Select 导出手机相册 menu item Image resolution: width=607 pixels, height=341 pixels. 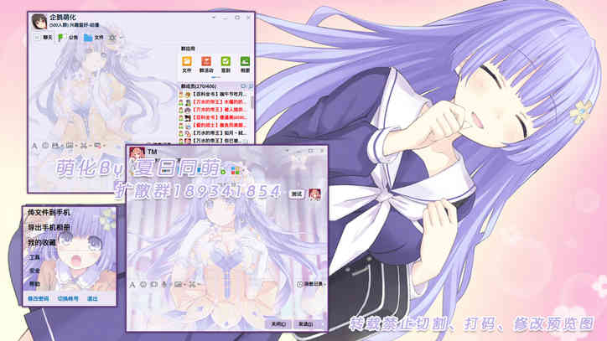(49, 227)
